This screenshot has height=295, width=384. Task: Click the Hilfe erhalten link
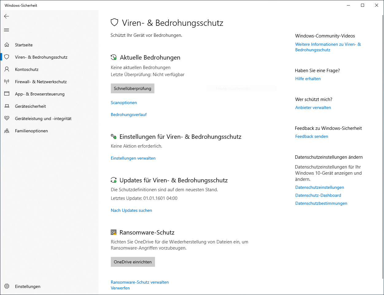tap(308, 79)
